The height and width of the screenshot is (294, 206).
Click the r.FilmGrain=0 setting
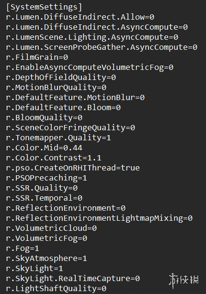point(37,57)
